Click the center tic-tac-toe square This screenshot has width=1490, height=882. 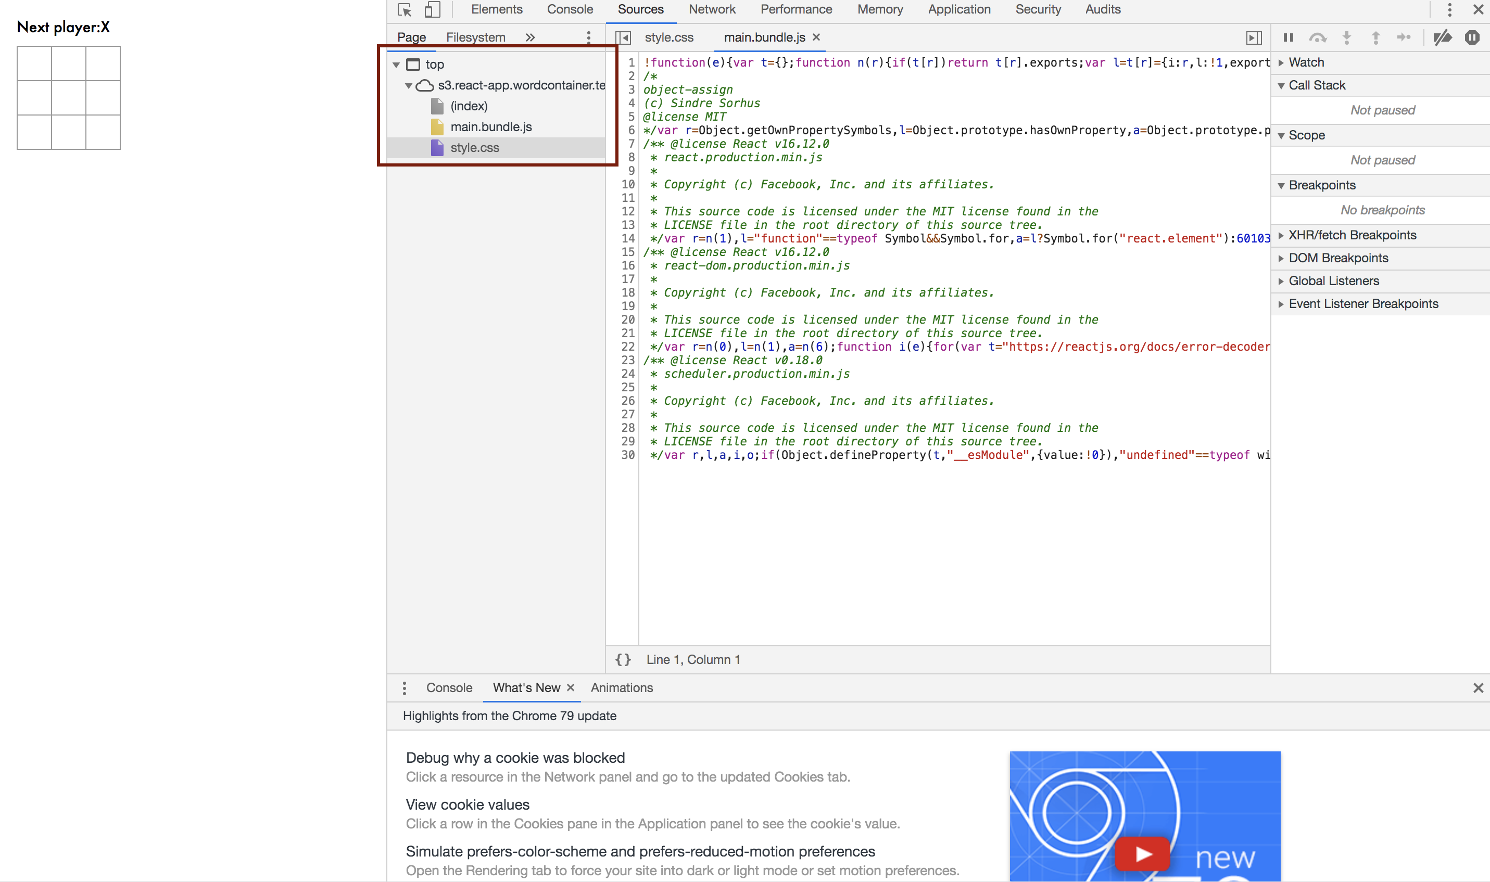69,98
